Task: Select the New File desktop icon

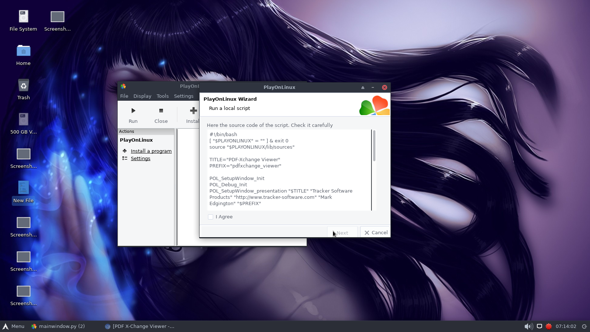Action: pyautogui.click(x=23, y=193)
